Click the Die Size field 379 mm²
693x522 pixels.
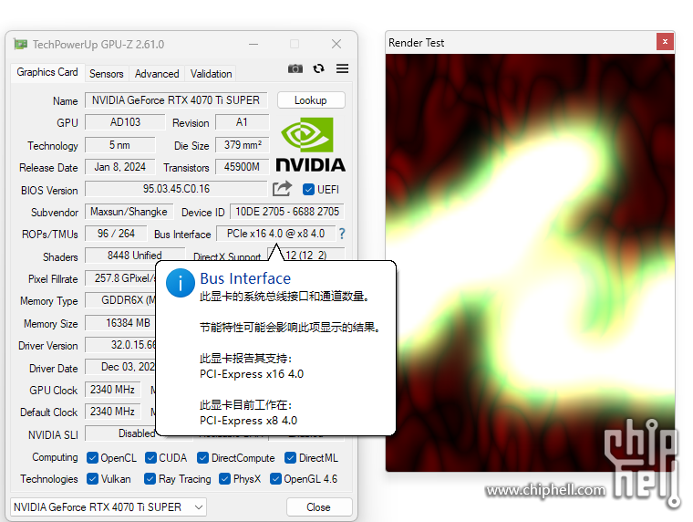point(242,145)
